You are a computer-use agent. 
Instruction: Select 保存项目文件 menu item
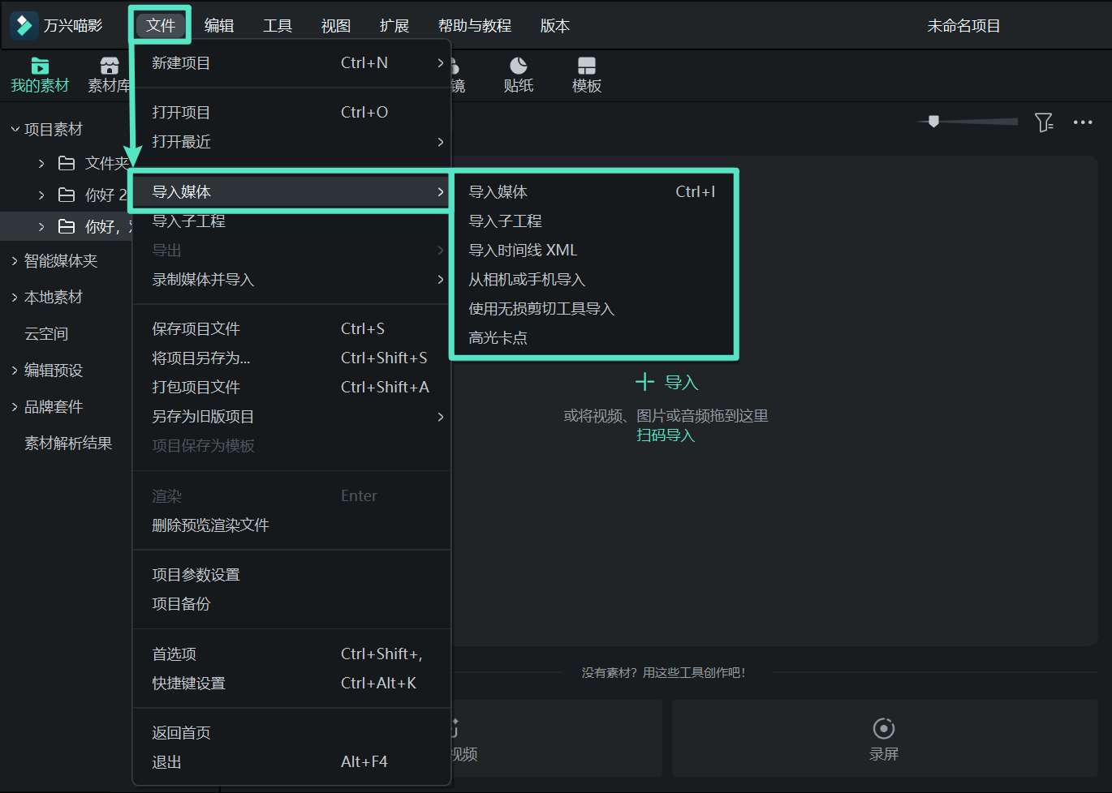coord(291,329)
